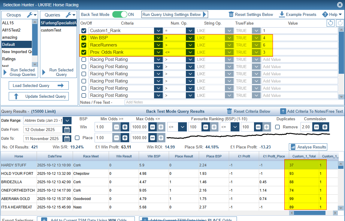Viewport: 345px width, 221px height.
Task: Click the Example Presets download icon
Action: [282, 14]
